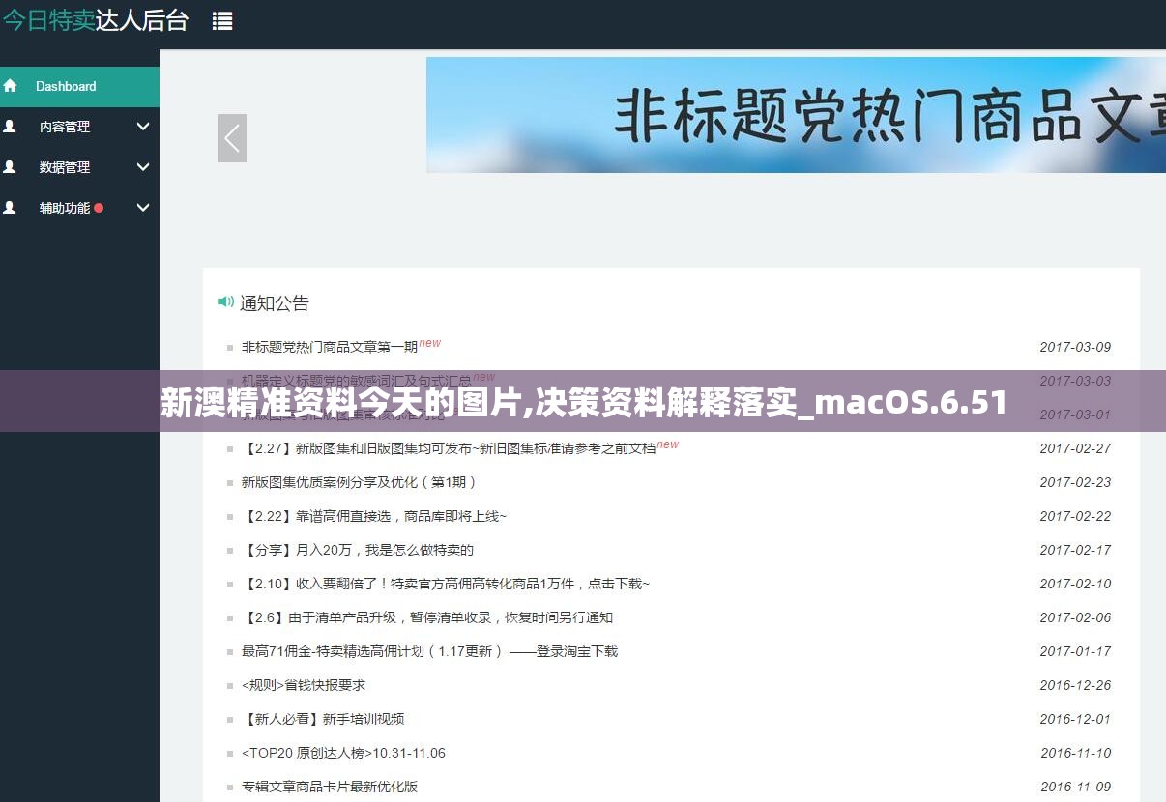The image size is (1166, 802).
Task: Click the date 2017-02-22
Action: pyautogui.click(x=1075, y=516)
